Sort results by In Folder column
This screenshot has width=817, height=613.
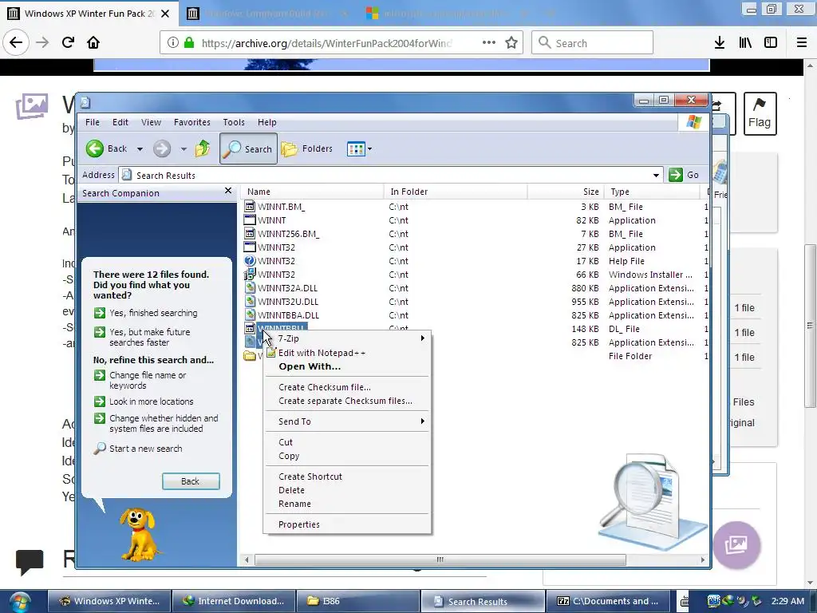(x=456, y=192)
